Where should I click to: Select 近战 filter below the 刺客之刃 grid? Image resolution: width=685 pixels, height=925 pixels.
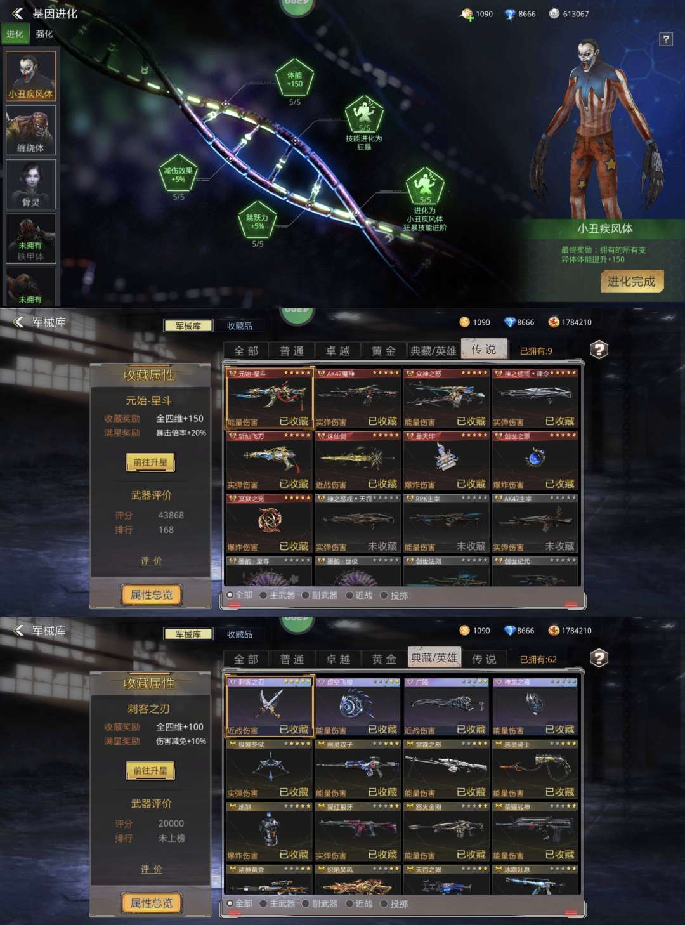359,903
